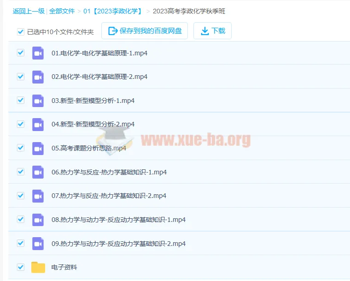Go to 返回上一级 parent folder
Screen dimensions: 350x281
point(29,11)
